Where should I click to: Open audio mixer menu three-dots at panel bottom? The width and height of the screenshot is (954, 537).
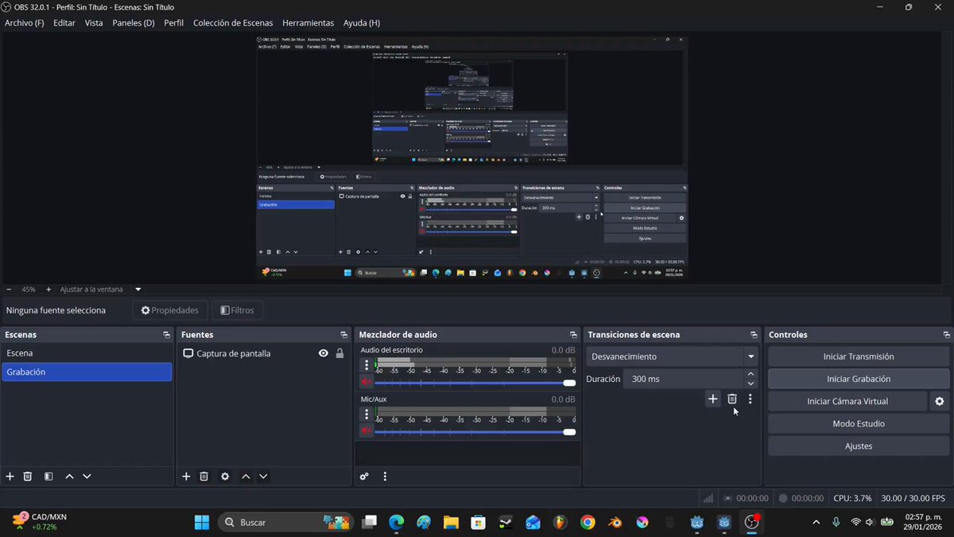385,477
